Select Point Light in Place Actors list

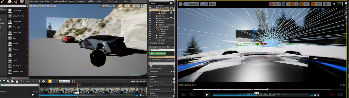[18, 27]
